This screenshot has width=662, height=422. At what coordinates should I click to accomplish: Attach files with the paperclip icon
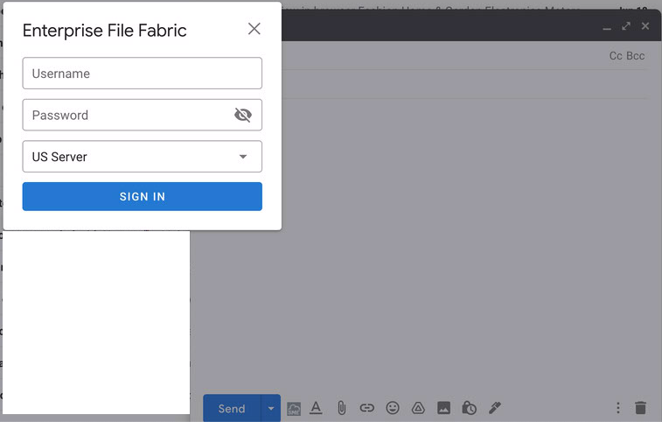click(342, 408)
